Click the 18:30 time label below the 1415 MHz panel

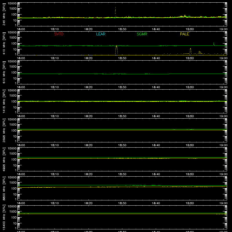122,116
